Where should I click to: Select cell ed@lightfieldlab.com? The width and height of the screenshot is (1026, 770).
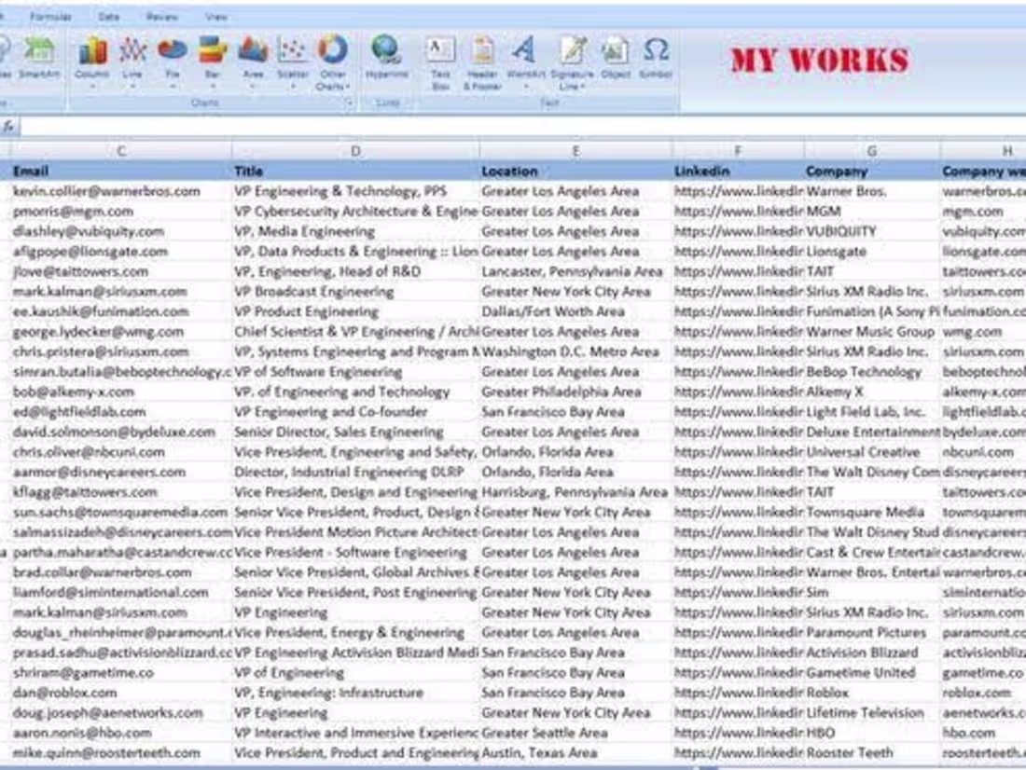click(x=121, y=412)
